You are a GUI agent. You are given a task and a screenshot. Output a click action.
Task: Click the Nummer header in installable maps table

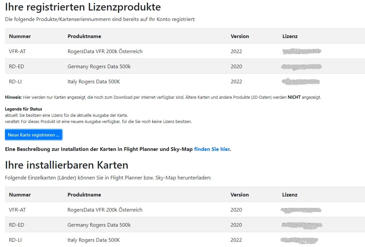pos(20,195)
